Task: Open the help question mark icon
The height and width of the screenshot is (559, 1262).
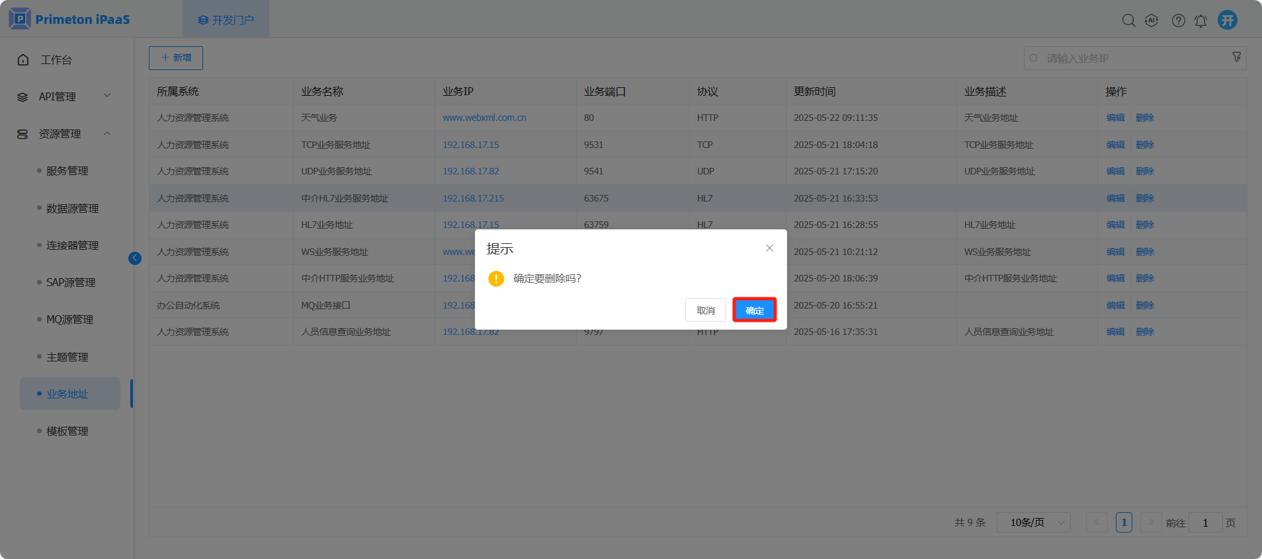Action: pos(1178,20)
